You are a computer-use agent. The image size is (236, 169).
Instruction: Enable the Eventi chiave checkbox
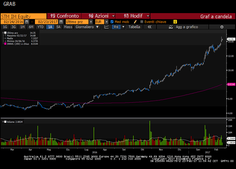[x=142, y=22]
